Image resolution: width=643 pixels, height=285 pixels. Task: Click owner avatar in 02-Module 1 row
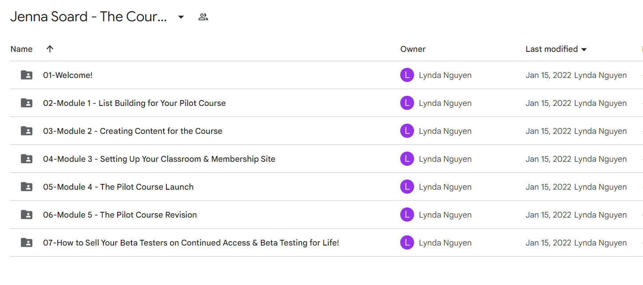pos(407,103)
